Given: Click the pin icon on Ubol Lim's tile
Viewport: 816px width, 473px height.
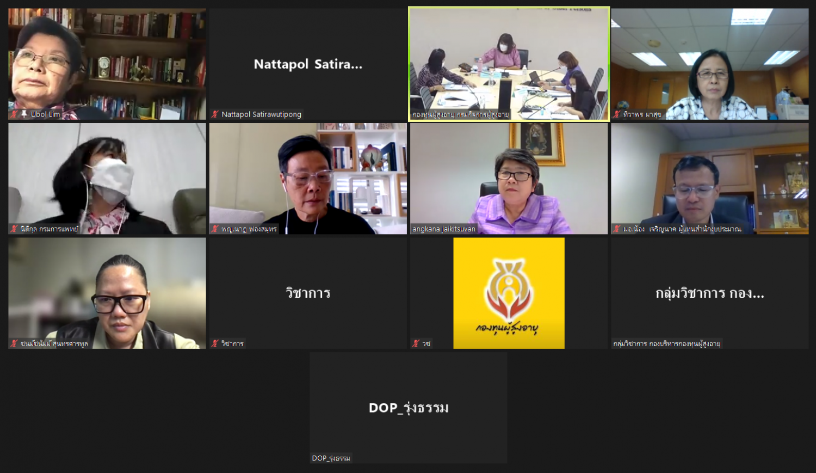Looking at the screenshot, I should [x=24, y=114].
